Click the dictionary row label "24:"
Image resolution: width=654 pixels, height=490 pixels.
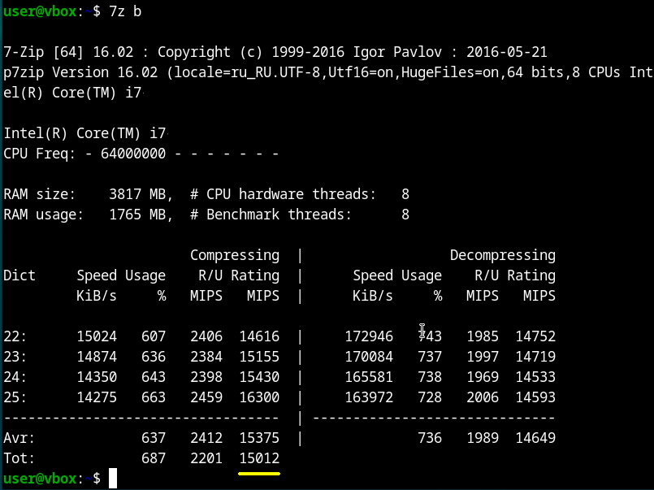[15, 377]
